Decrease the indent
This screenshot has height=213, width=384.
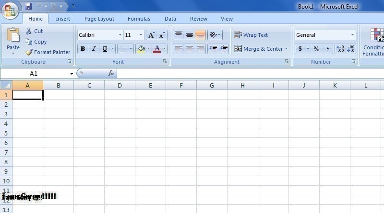[x=213, y=49]
